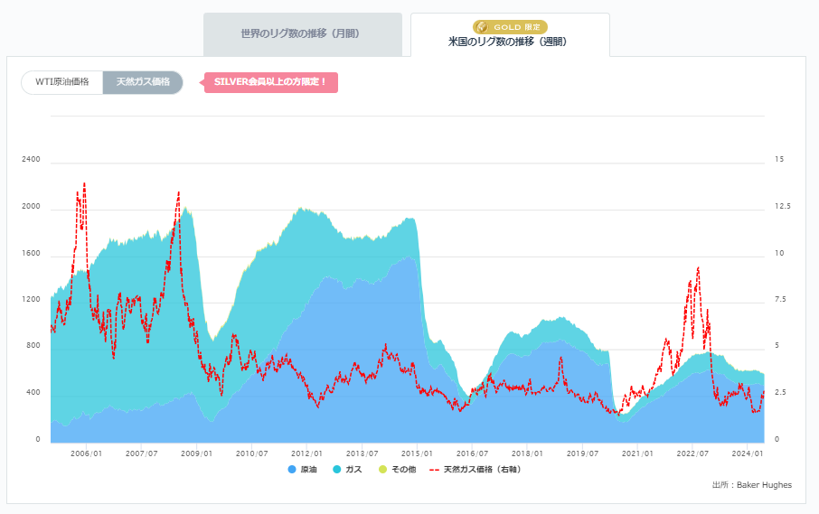Select 米国のリグ数の推移（週間） tab
This screenshot has height=514, width=819.
click(x=510, y=35)
